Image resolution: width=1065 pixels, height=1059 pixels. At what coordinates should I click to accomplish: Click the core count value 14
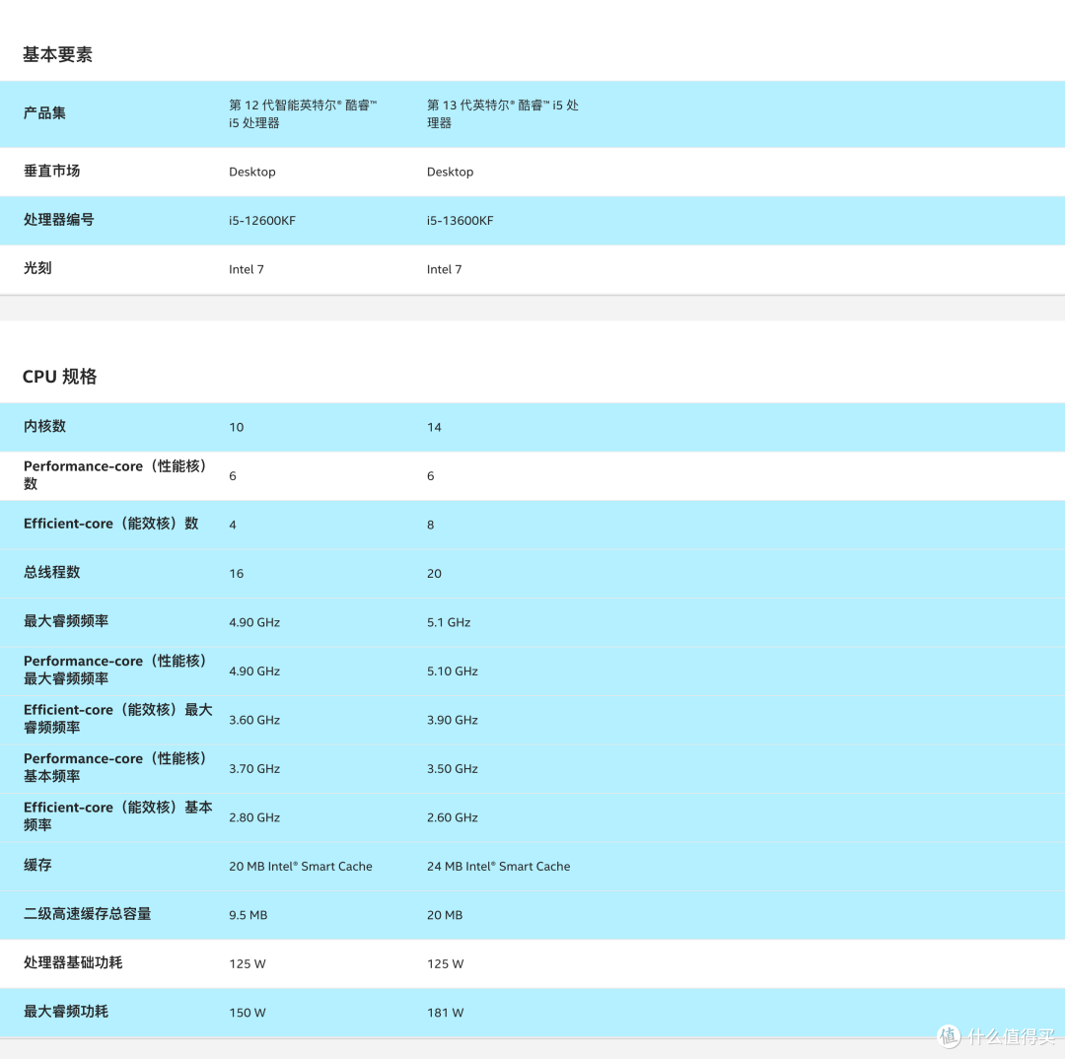[434, 427]
